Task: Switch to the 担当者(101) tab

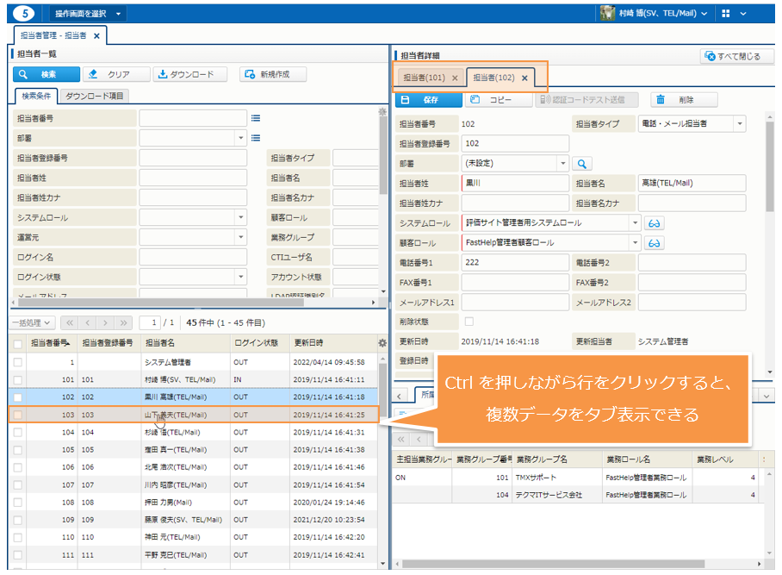Action: point(423,78)
